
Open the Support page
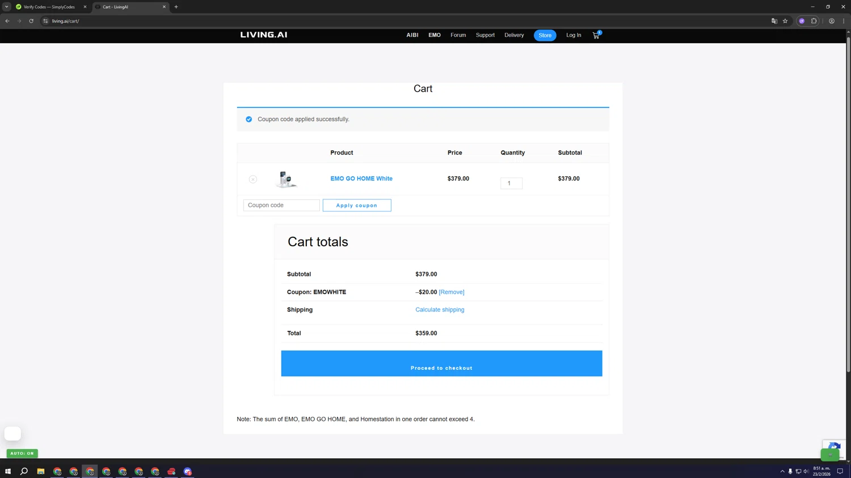click(x=485, y=35)
